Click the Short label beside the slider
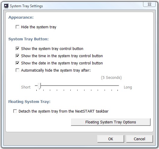159x149 pixels. (26, 87)
